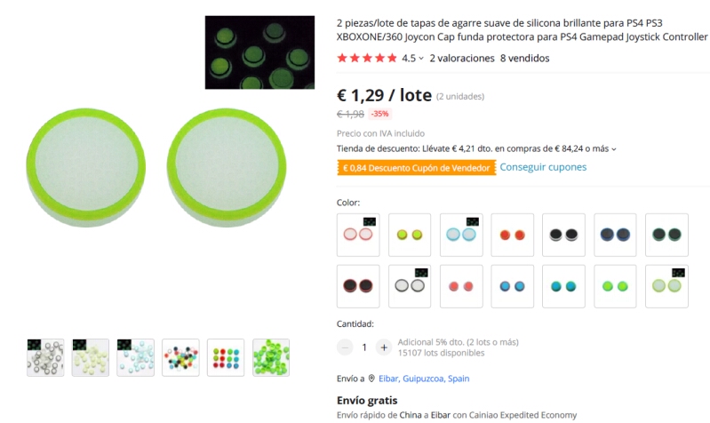Image resolution: width=710 pixels, height=423 pixels.
Task: Change shipping destination Eibar, Guipuzcoa, Spain
Action: 424,379
